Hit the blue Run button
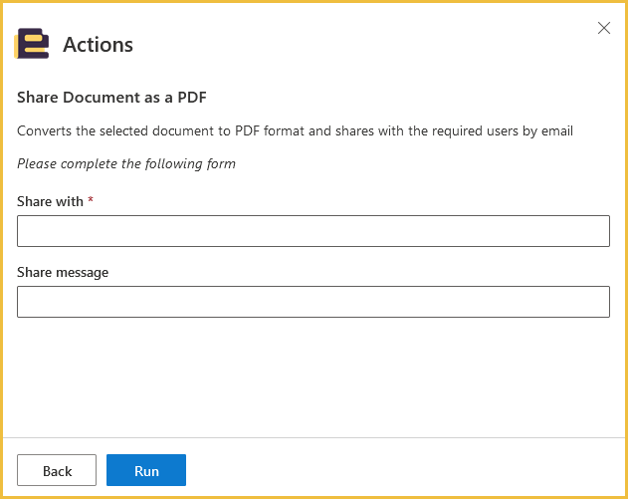This screenshot has height=499, width=628. point(146,470)
